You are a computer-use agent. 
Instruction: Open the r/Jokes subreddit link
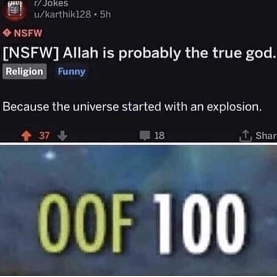(51, 3)
